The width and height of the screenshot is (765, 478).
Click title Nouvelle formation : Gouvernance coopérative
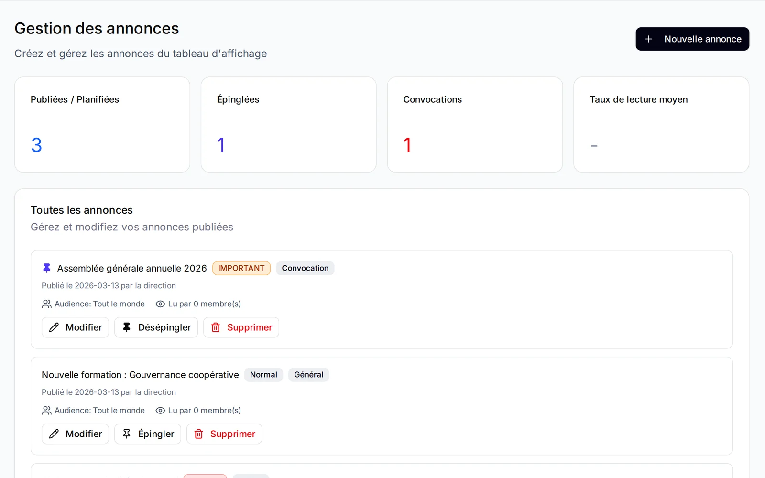[140, 375]
